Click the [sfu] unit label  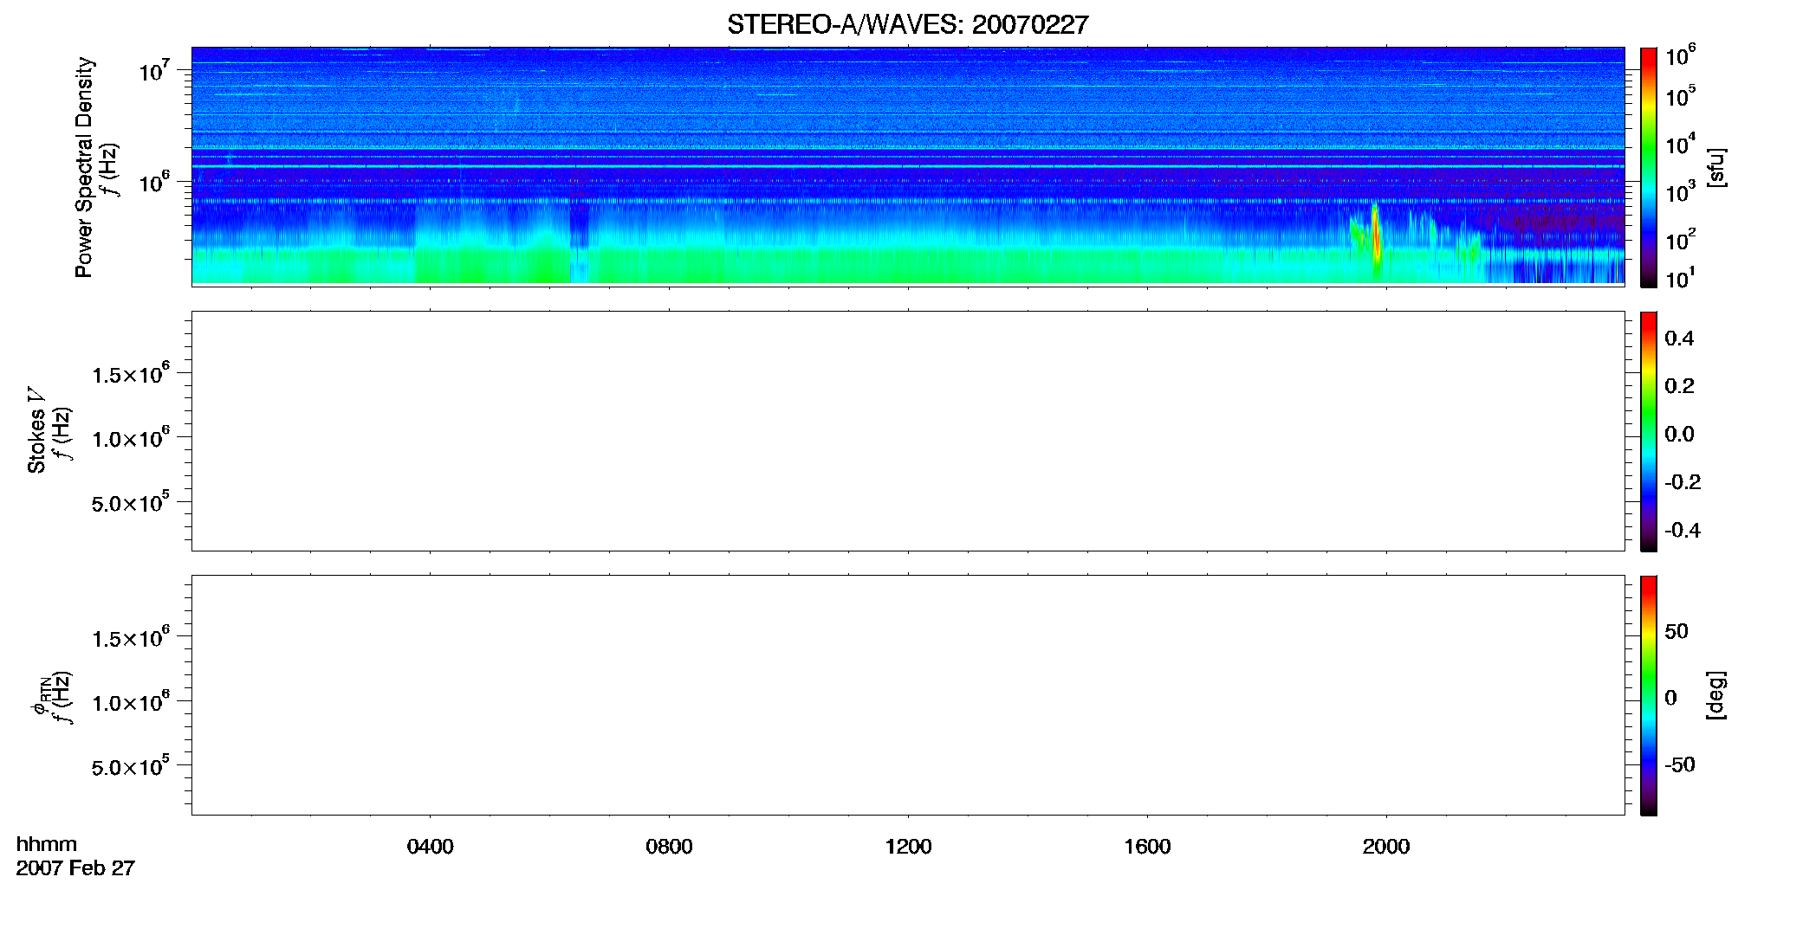tap(1715, 167)
